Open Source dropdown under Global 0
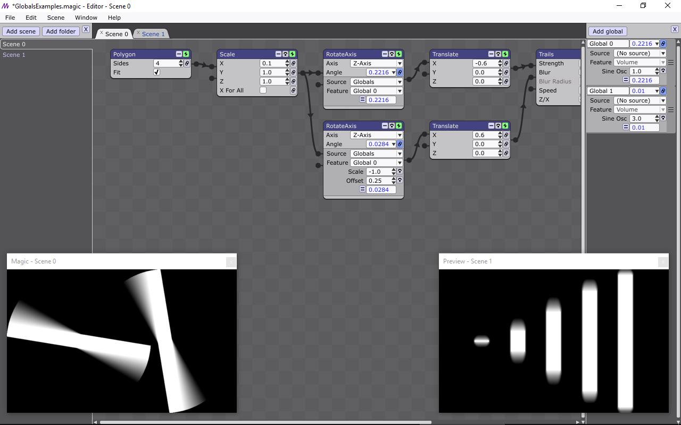 pos(640,53)
